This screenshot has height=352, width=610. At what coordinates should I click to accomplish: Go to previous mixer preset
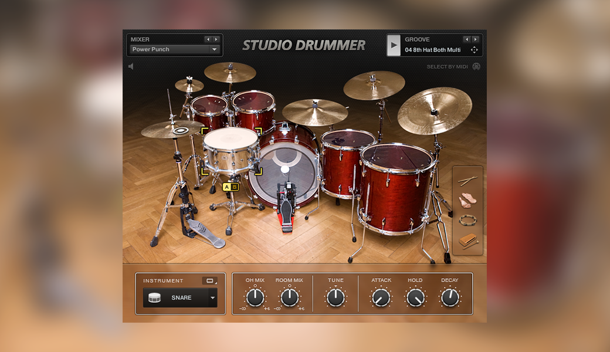click(x=208, y=39)
